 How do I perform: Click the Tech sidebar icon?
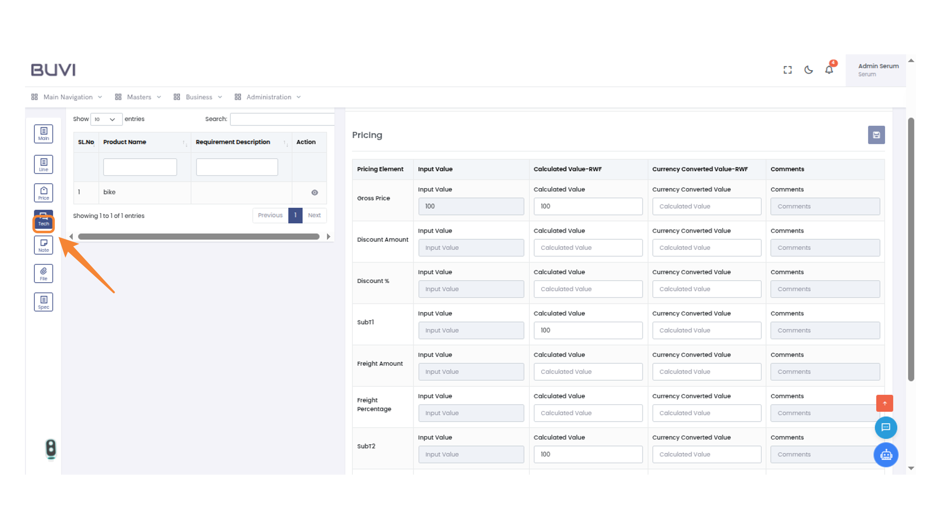(44, 220)
